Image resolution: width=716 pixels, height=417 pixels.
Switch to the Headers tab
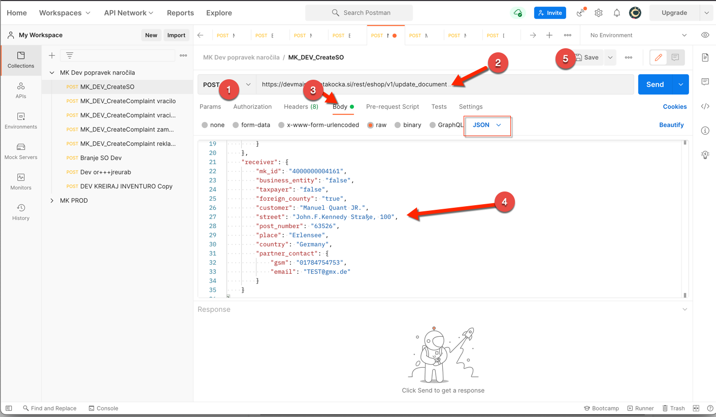pyautogui.click(x=301, y=107)
